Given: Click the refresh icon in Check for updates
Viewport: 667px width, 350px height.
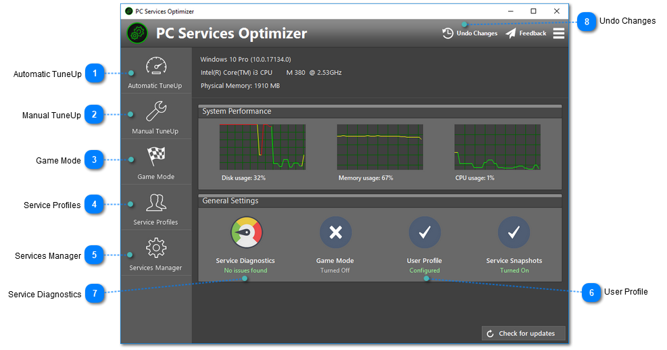Looking at the screenshot, I should [x=490, y=334].
